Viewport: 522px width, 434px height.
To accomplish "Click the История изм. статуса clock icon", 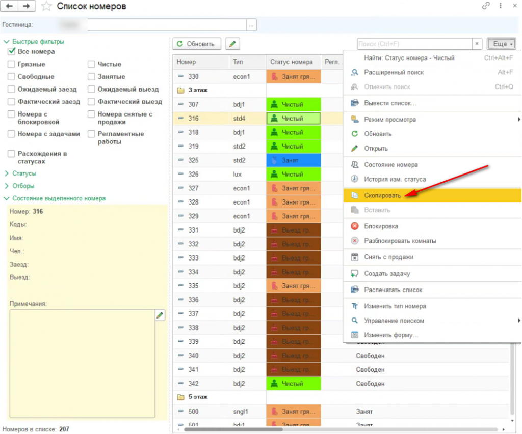I will [x=355, y=179].
